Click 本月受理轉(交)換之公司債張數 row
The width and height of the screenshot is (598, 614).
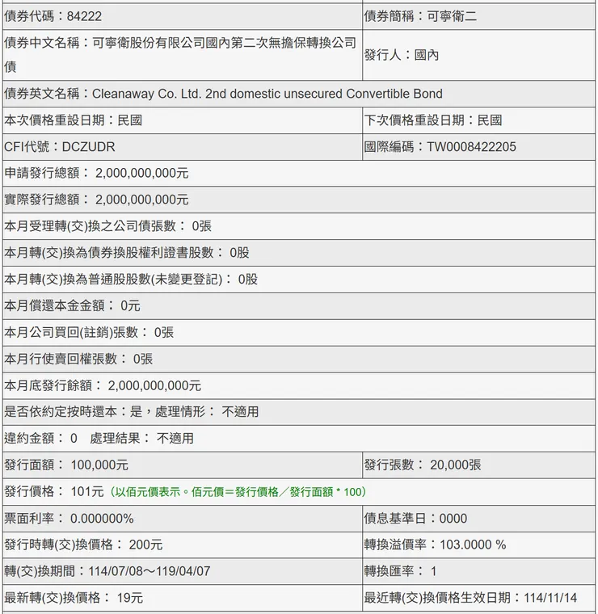[299, 226]
